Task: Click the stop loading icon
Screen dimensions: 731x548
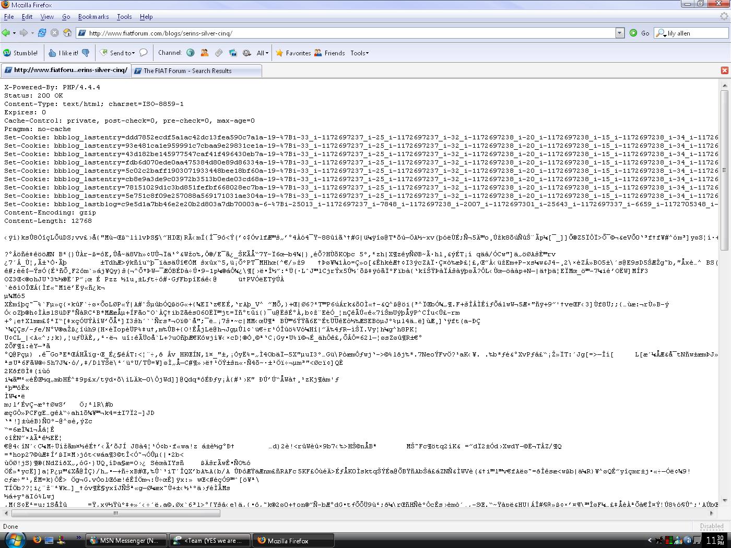Action: point(54,33)
